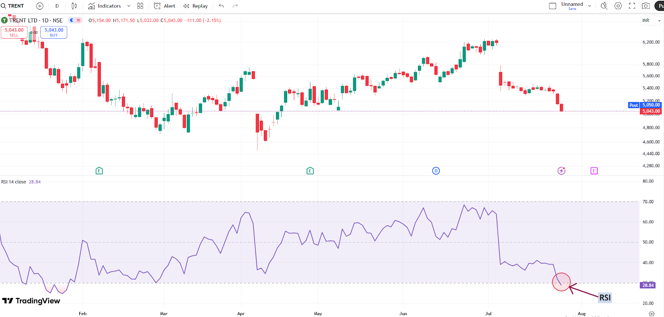Click the 50.00 RSI scale label
This screenshot has width=664, height=317.
coord(648,242)
